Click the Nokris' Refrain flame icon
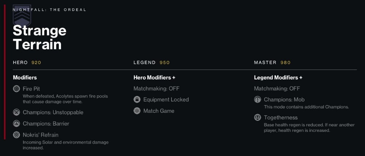This screenshot has height=156, width=365. (x=16, y=135)
